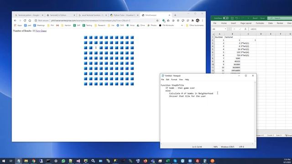292x164 pixels.
Task: Click the New Game link
Action: point(41,31)
